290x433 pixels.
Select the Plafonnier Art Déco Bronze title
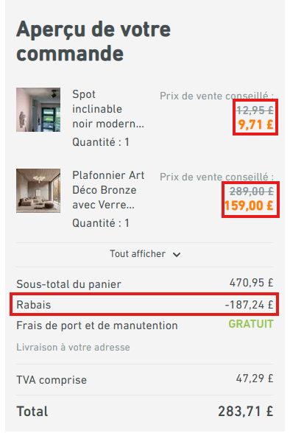[x=108, y=190]
